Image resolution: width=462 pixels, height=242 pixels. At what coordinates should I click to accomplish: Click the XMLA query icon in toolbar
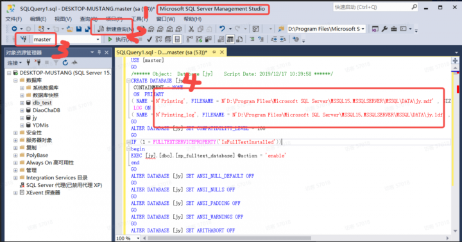point(169,29)
